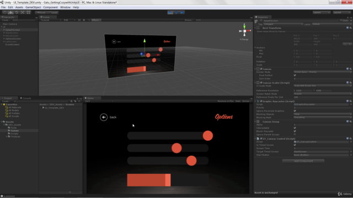Click the Step frame button
The width and height of the screenshot is (353, 198).
coord(182,13)
